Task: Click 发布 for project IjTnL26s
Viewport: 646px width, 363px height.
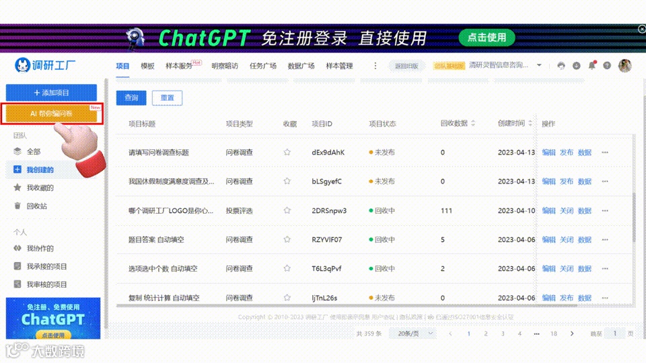Action: pyautogui.click(x=567, y=298)
